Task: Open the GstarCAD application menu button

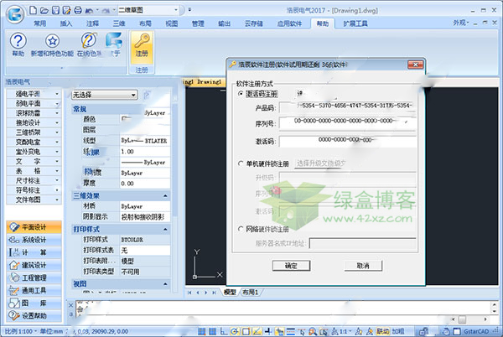Action: [x=15, y=13]
